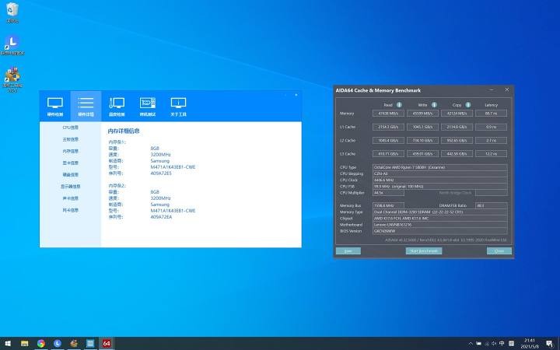The height and width of the screenshot is (350, 560).
Task: Open the volume tray icon
Action: click(x=494, y=344)
